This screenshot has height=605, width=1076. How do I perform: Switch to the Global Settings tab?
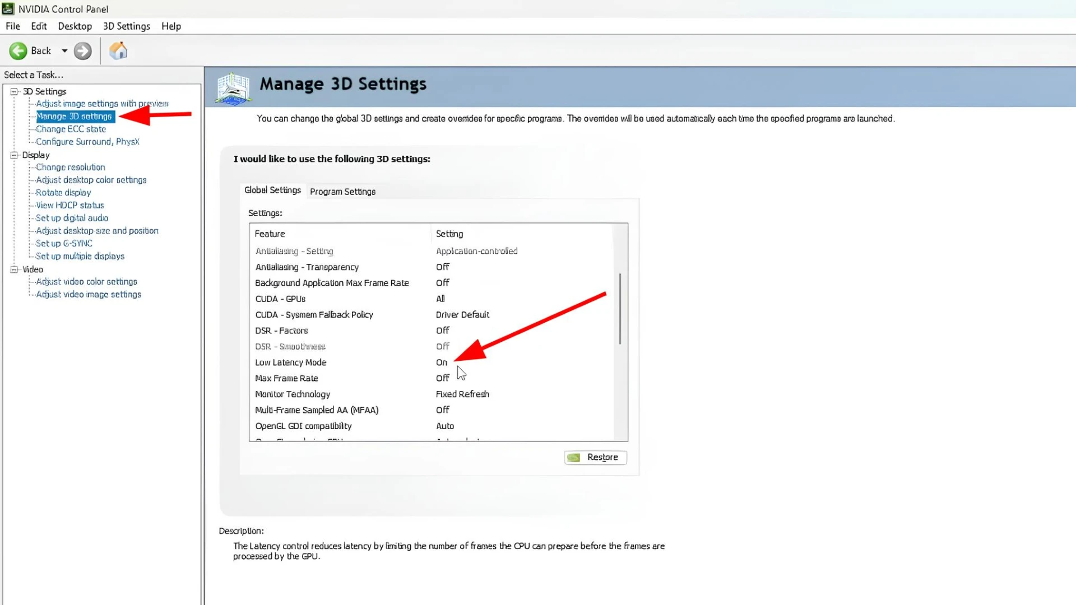272,190
